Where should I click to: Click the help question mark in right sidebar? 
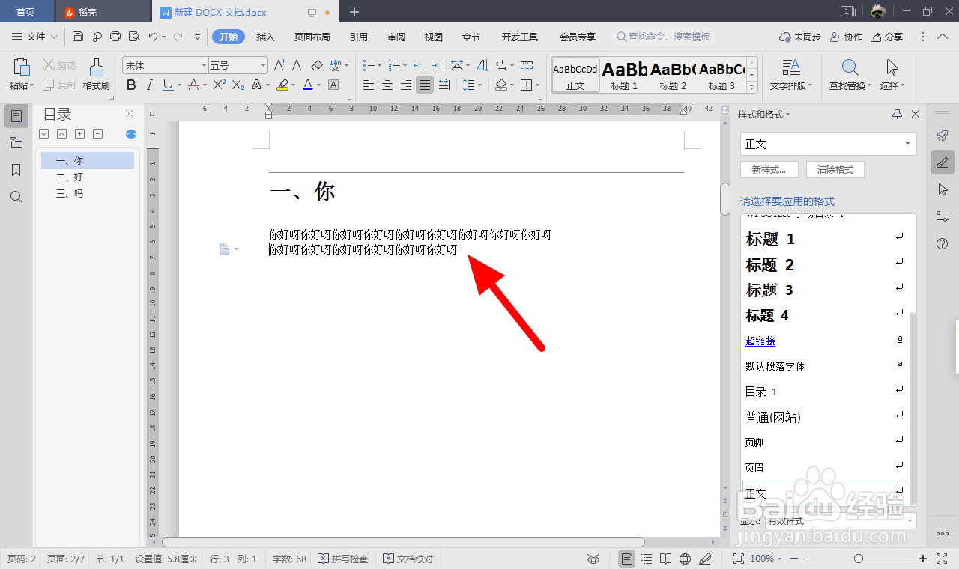pyautogui.click(x=943, y=243)
